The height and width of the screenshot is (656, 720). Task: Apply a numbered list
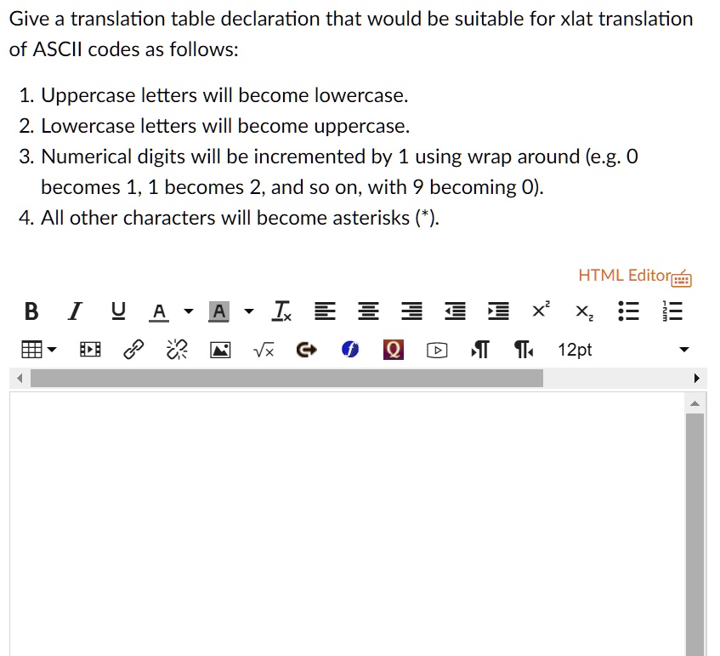click(672, 311)
